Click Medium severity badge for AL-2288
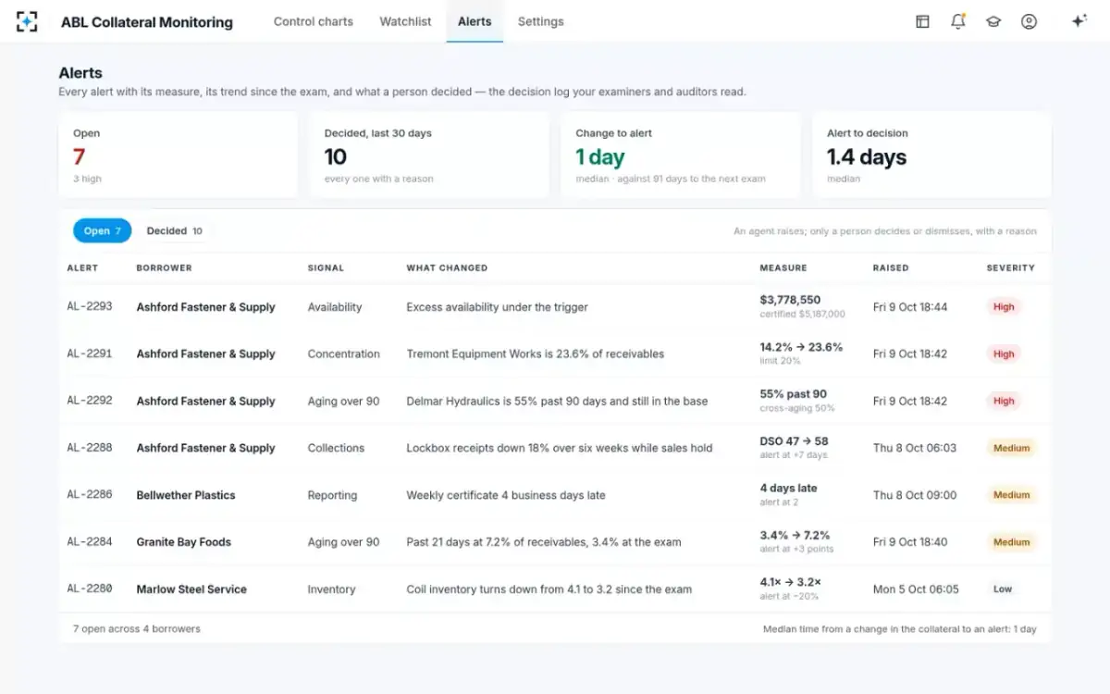Viewport: 1110px width, 694px height. click(1011, 448)
